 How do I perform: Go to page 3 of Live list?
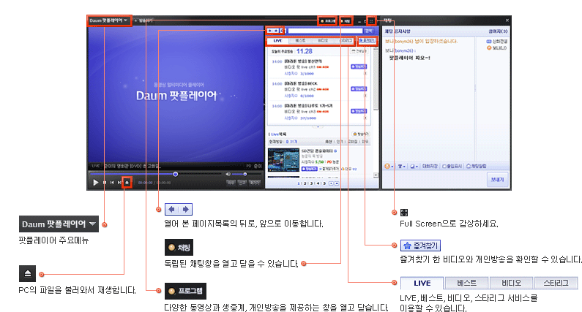(x=311, y=183)
